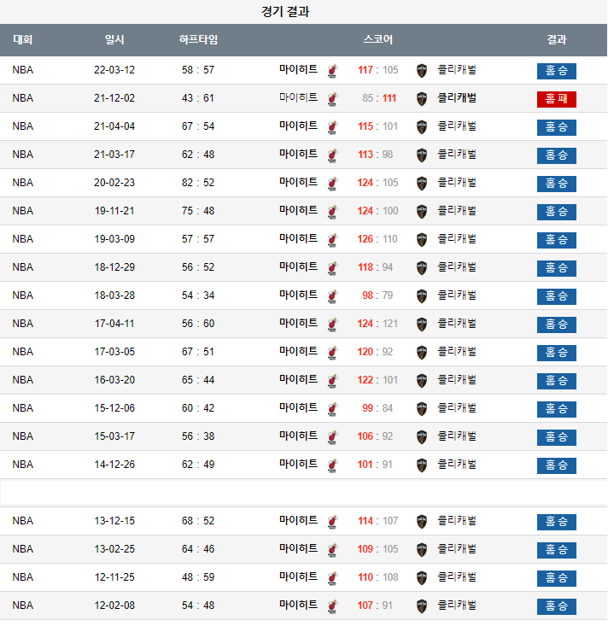Screen dimensions: 614x626
Task: Open 클리캐벌 team name in 14-12-26 row
Action: (x=457, y=465)
